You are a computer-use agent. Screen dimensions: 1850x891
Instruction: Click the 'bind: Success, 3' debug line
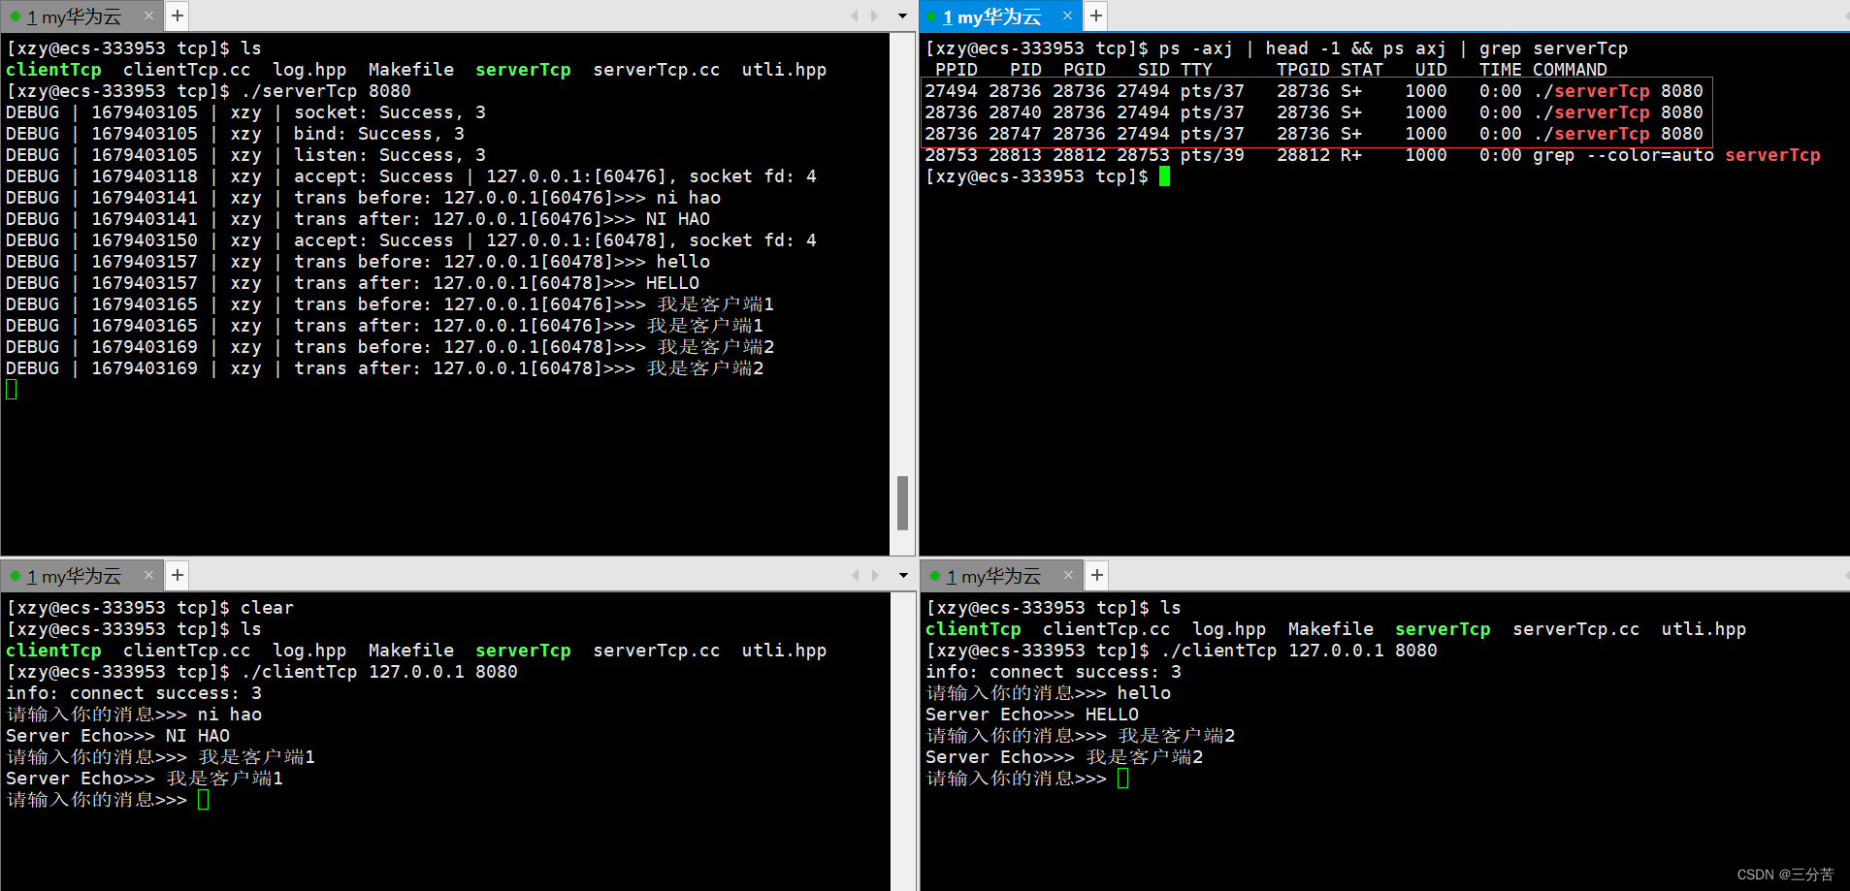click(x=236, y=134)
